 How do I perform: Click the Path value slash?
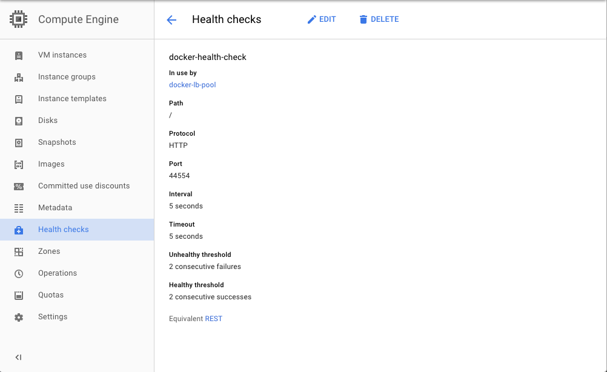click(170, 115)
